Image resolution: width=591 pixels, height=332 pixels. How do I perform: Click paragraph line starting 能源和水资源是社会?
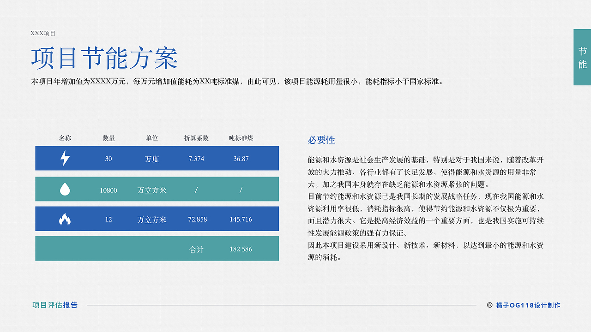click(x=426, y=160)
